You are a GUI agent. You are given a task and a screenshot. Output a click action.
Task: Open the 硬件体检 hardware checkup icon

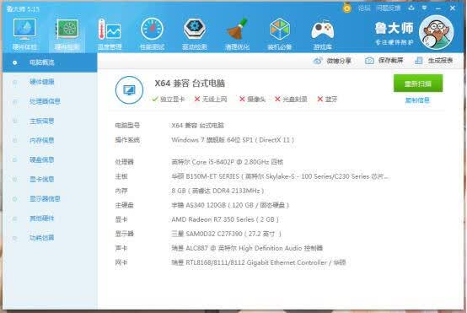(x=24, y=34)
